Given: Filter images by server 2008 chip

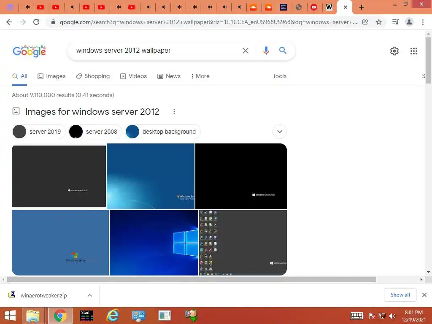Looking at the screenshot, I should pos(95,132).
